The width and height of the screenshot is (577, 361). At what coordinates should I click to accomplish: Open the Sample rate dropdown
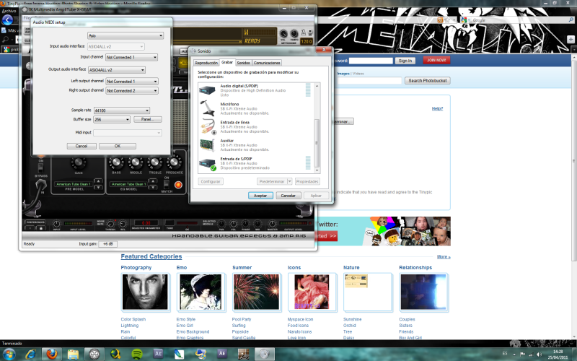[122, 110]
